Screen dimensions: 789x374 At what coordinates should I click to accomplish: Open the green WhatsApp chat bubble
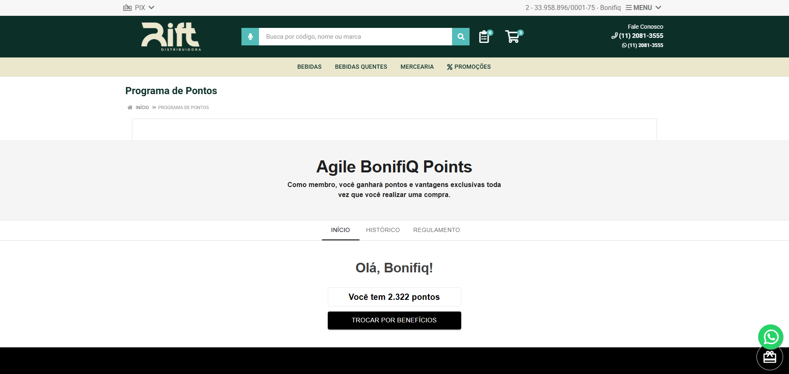click(770, 337)
